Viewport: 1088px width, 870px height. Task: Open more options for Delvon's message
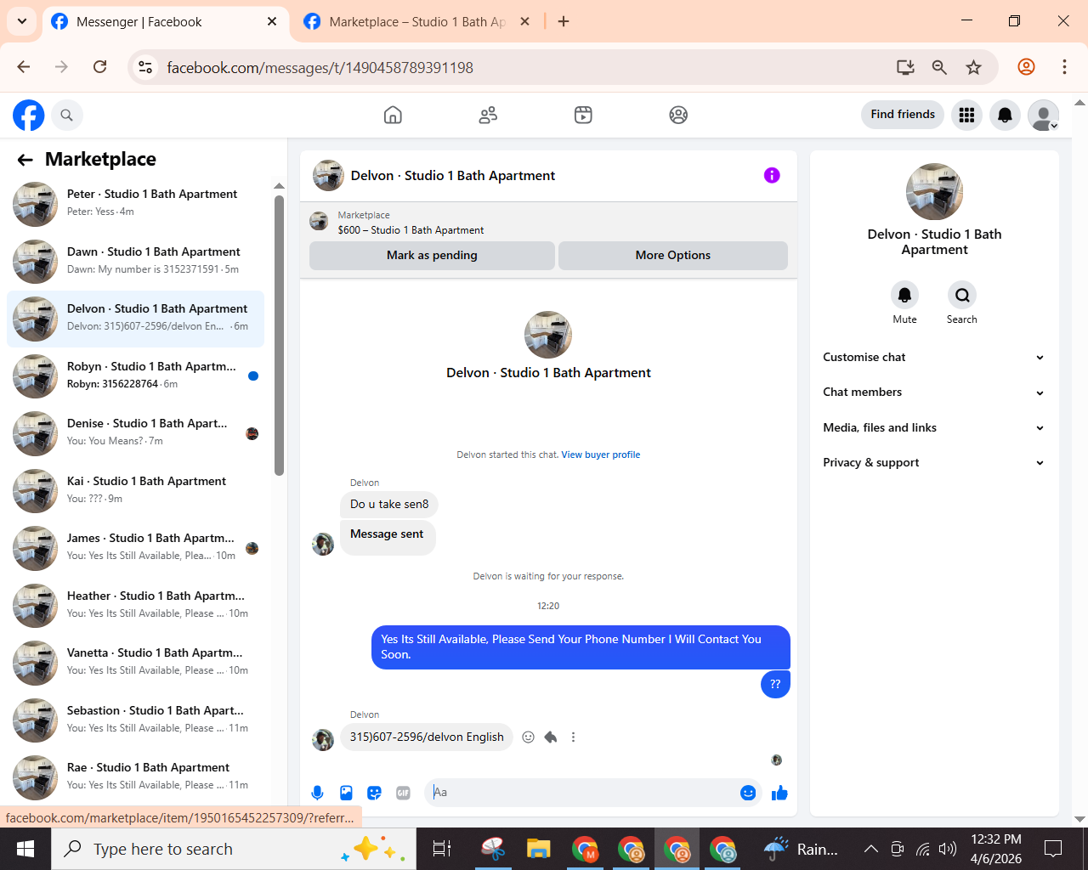coord(573,737)
